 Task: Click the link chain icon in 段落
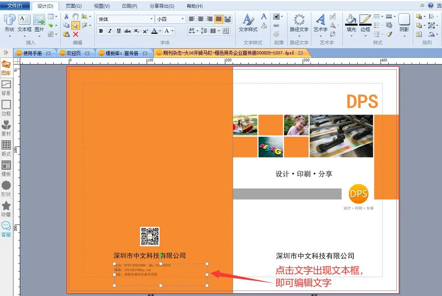[276, 26]
